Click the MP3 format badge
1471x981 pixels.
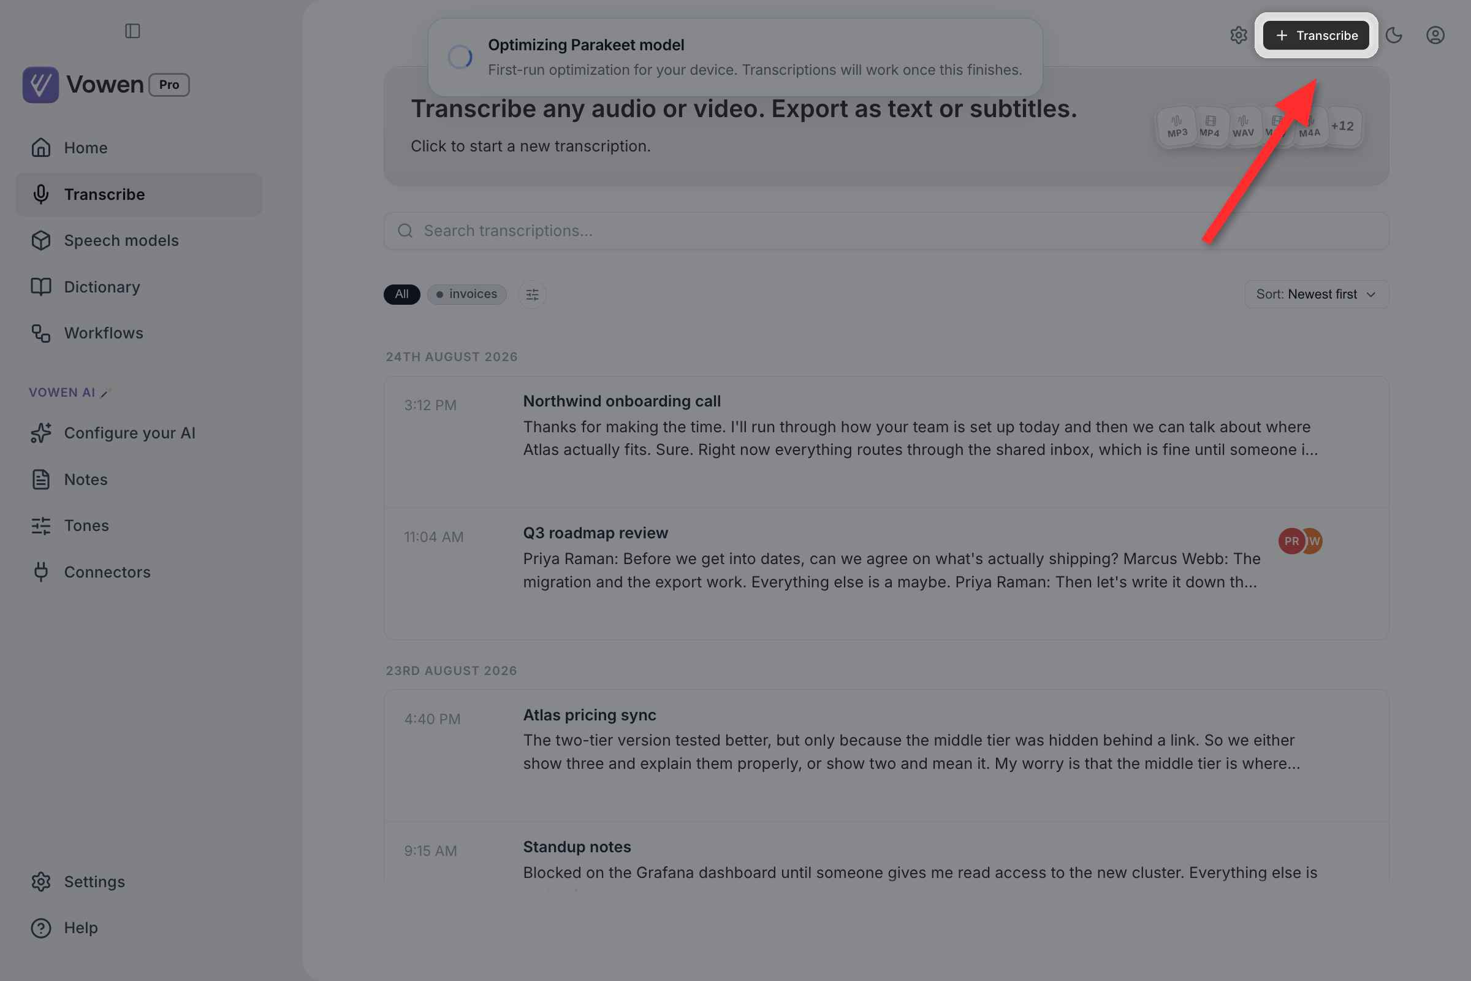click(1176, 126)
